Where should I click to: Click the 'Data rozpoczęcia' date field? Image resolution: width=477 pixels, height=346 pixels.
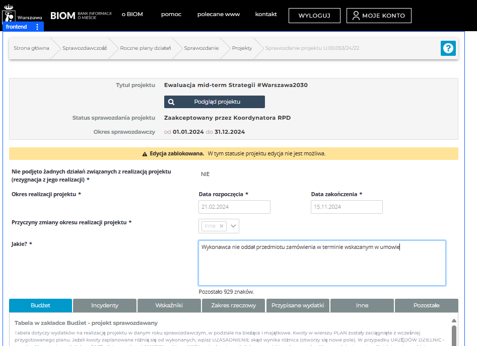(234, 207)
